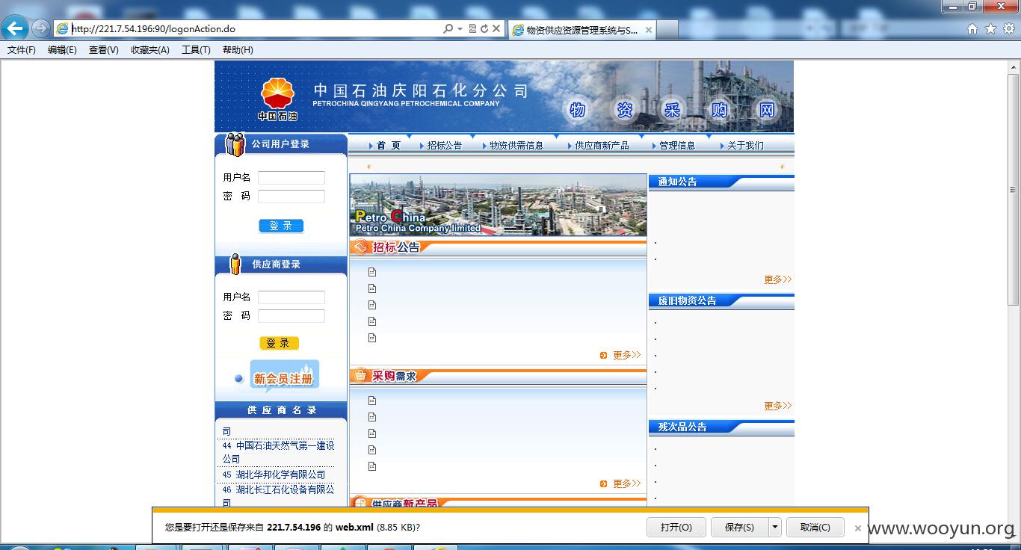The image size is (1021, 550).
Task: Open the 查看(V) menu
Action: coord(103,50)
